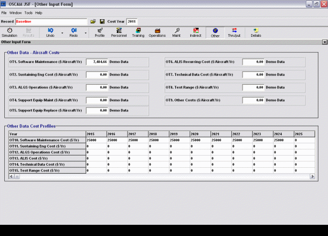Select OT13 ALIS Cost 2021 cell
The image size is (328, 236).
(221, 158)
